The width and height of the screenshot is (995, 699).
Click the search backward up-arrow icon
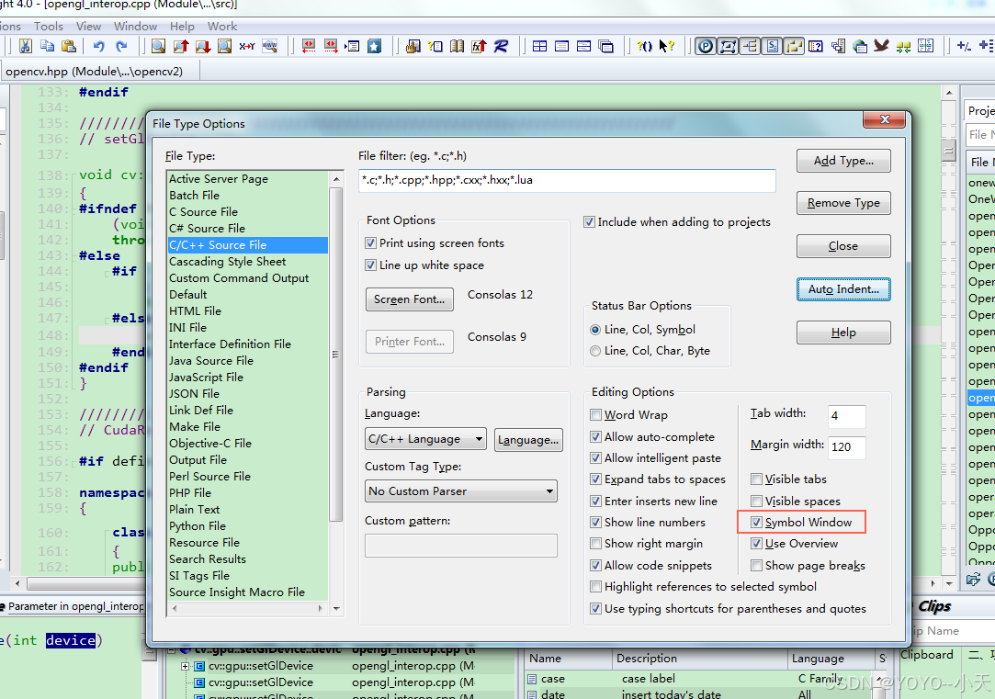pyautogui.click(x=181, y=46)
